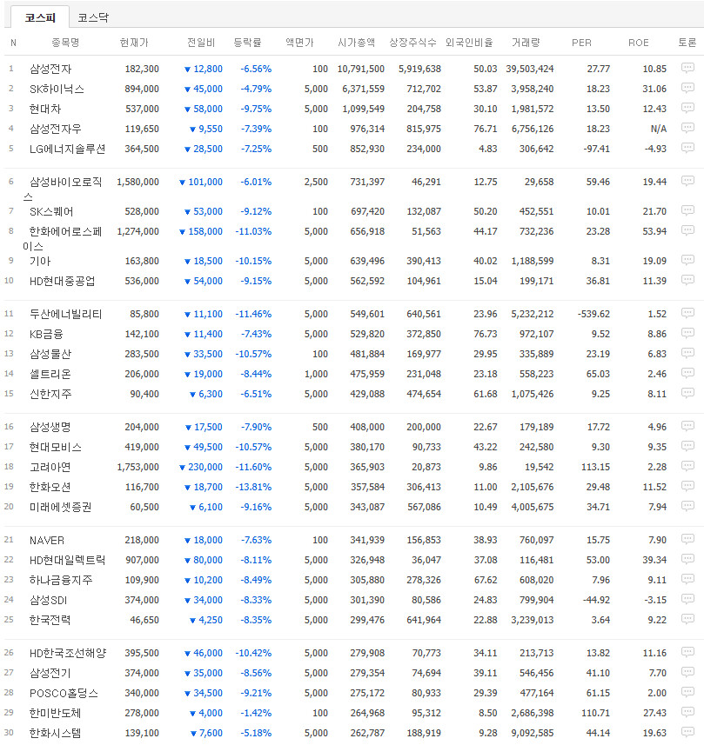Screen dimensions: 704x745
Task: Select the -13.81% change cell
Action: (253, 487)
